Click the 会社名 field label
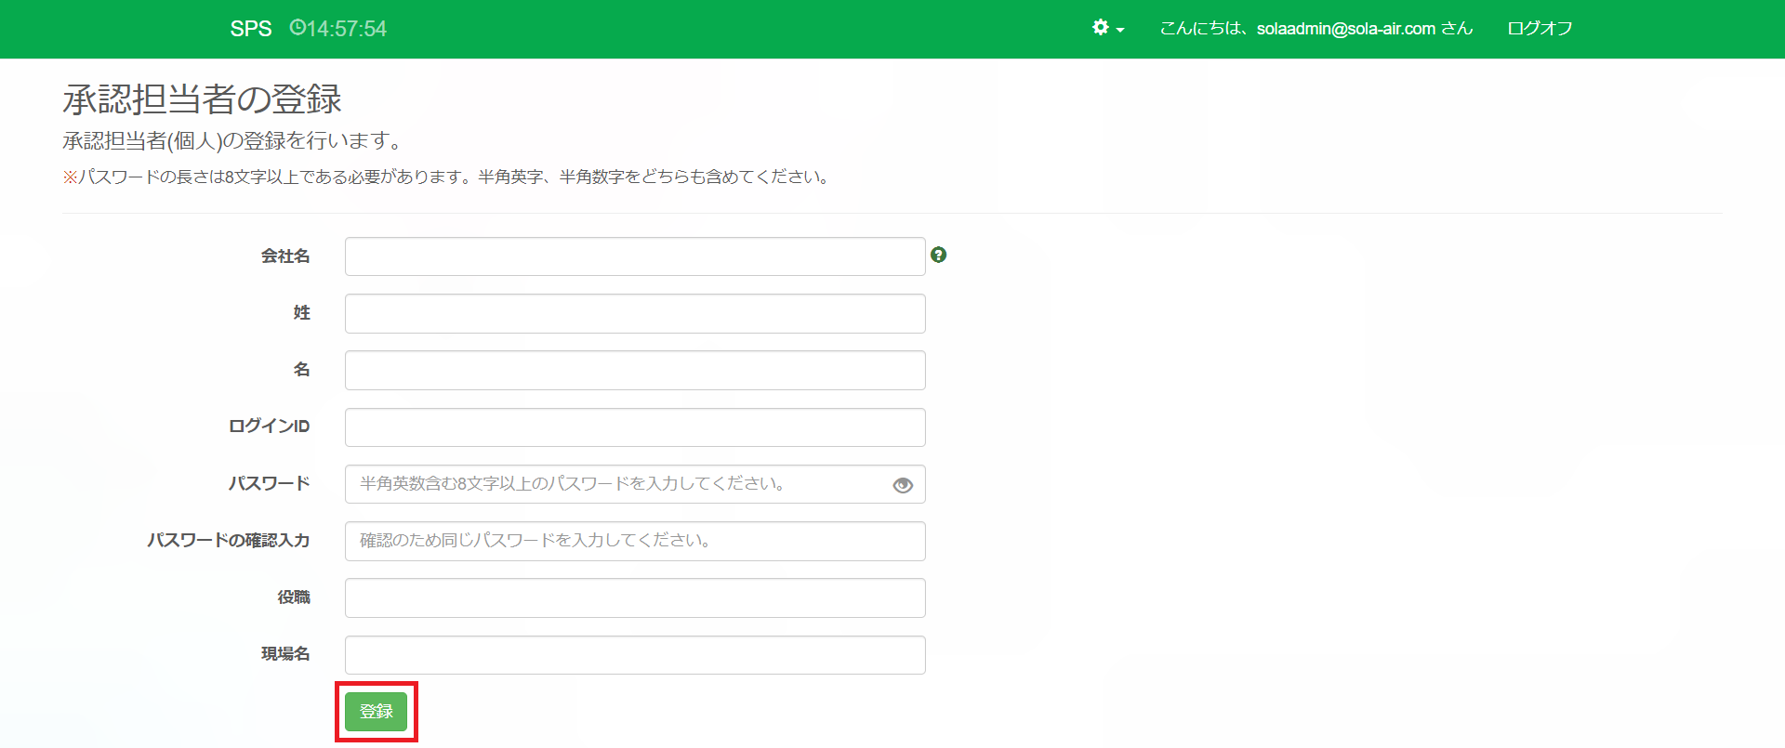 click(x=284, y=256)
